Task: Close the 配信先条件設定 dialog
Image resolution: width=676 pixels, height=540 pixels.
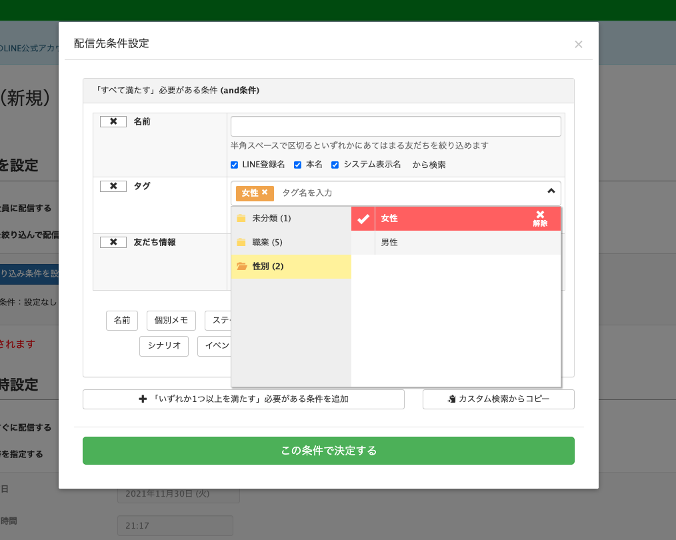Action: pos(579,45)
